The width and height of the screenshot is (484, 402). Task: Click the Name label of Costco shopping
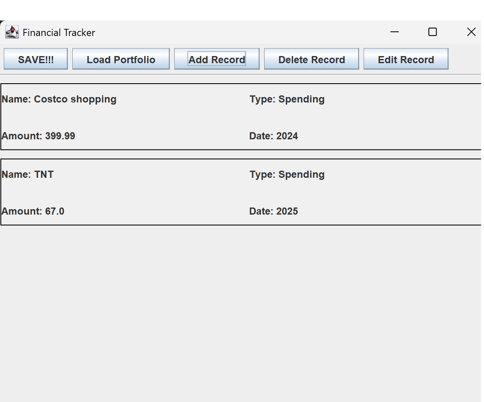pos(59,99)
